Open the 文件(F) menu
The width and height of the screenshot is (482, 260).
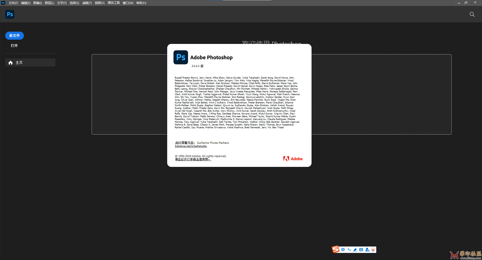pos(13,3)
